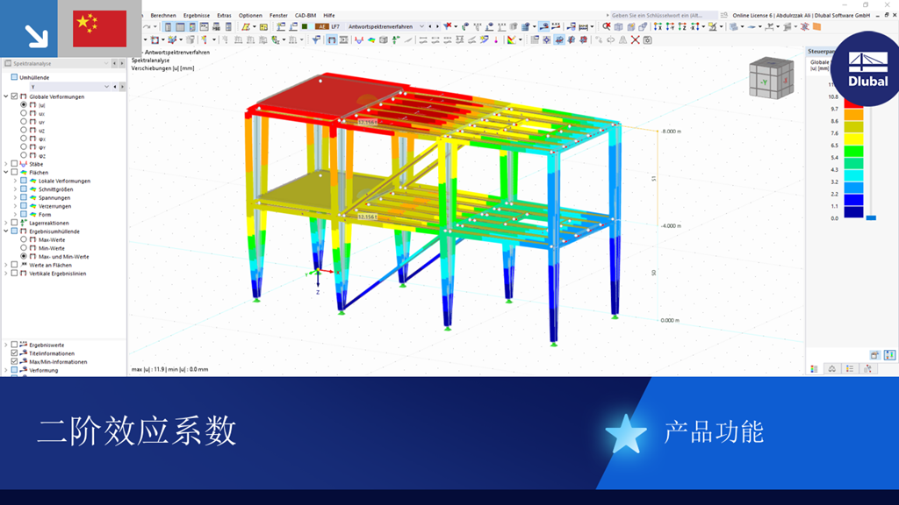The height and width of the screenshot is (505, 899).
Task: Enable the Vertikale Ergebnislinien checkbox
Action: click(x=14, y=274)
